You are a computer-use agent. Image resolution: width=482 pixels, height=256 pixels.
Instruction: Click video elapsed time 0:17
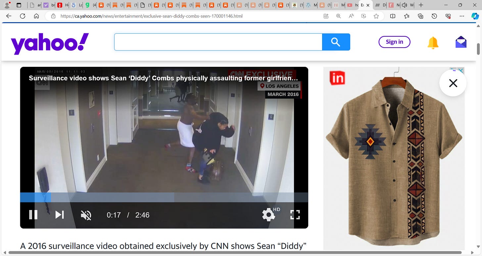pos(114,215)
